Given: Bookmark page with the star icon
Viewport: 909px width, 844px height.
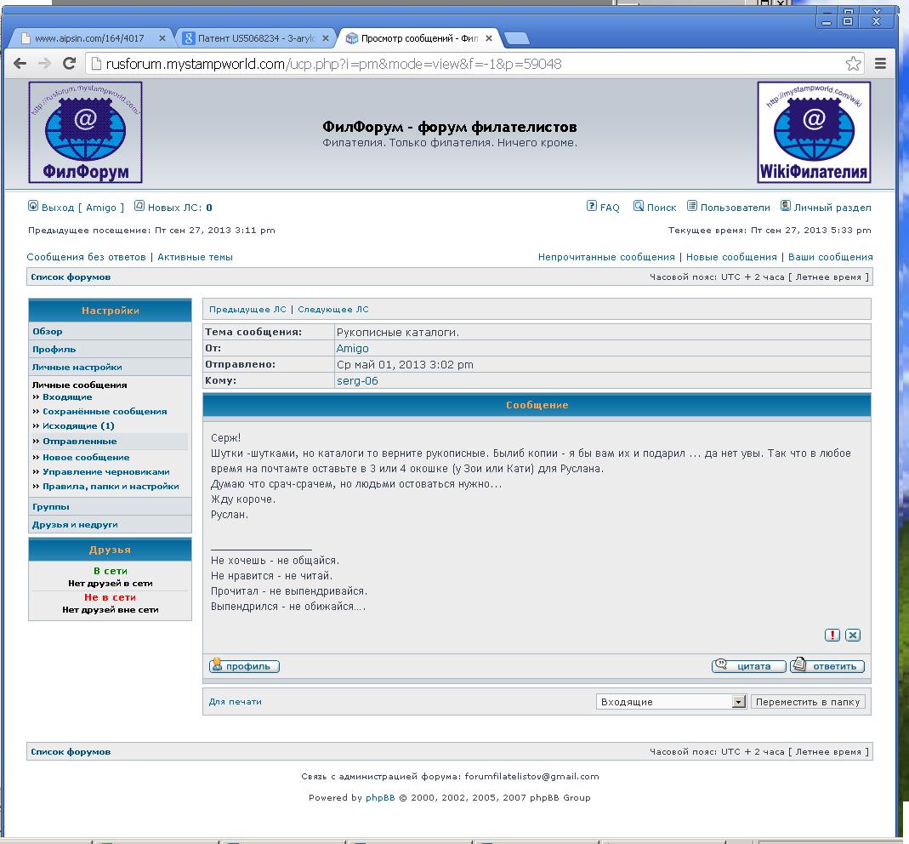Looking at the screenshot, I should (x=853, y=64).
